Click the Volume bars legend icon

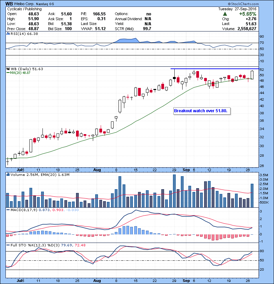pyautogui.click(x=8, y=175)
